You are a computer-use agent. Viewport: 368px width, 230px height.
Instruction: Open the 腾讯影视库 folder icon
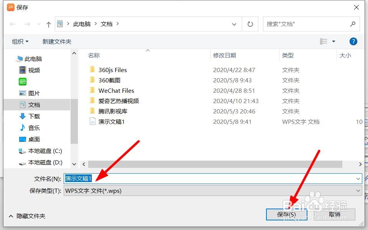tap(93, 111)
